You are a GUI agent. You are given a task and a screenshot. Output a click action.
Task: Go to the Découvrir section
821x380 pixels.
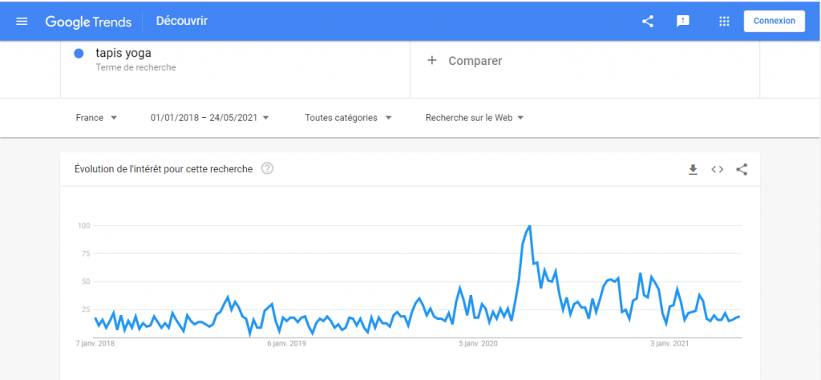click(182, 22)
